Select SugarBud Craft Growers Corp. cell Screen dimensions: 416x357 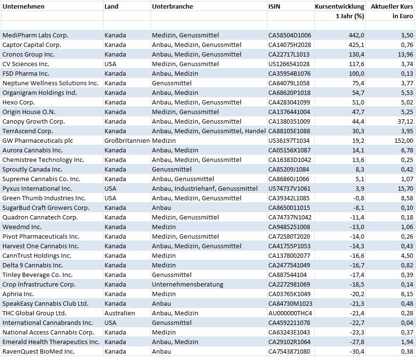[x=52, y=207]
